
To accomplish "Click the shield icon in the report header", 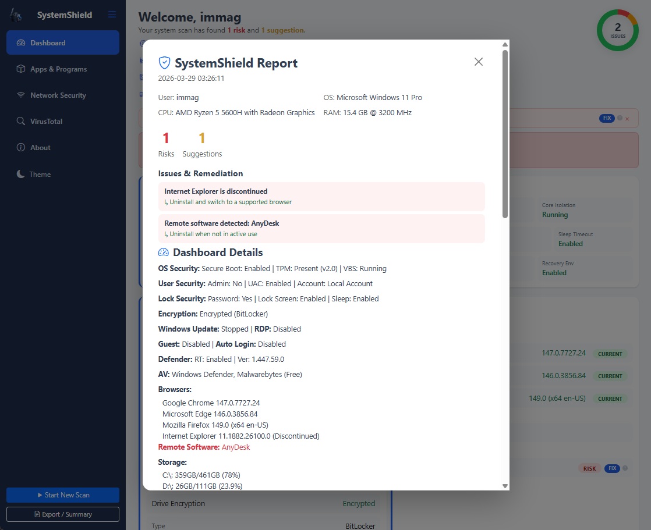I will pos(164,63).
